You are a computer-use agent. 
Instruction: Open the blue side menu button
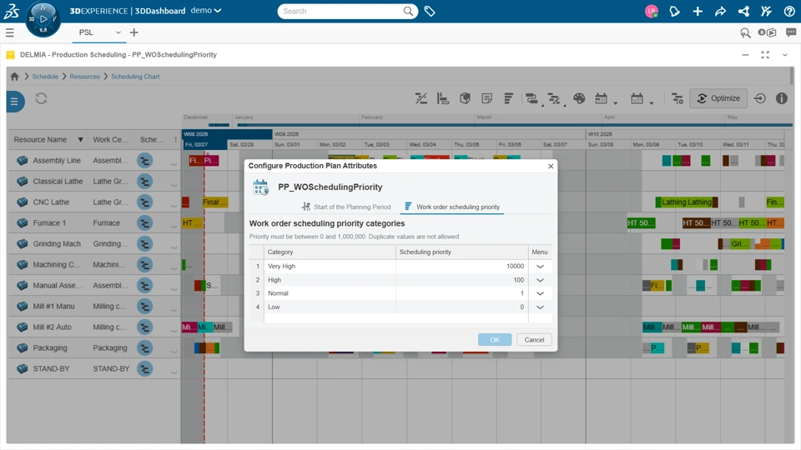14,102
